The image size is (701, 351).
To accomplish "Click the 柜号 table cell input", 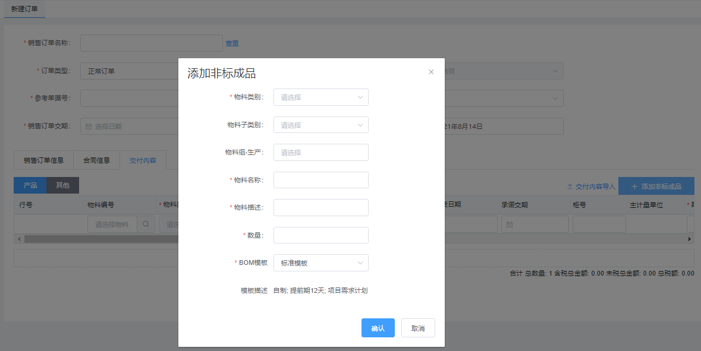I will (x=599, y=224).
